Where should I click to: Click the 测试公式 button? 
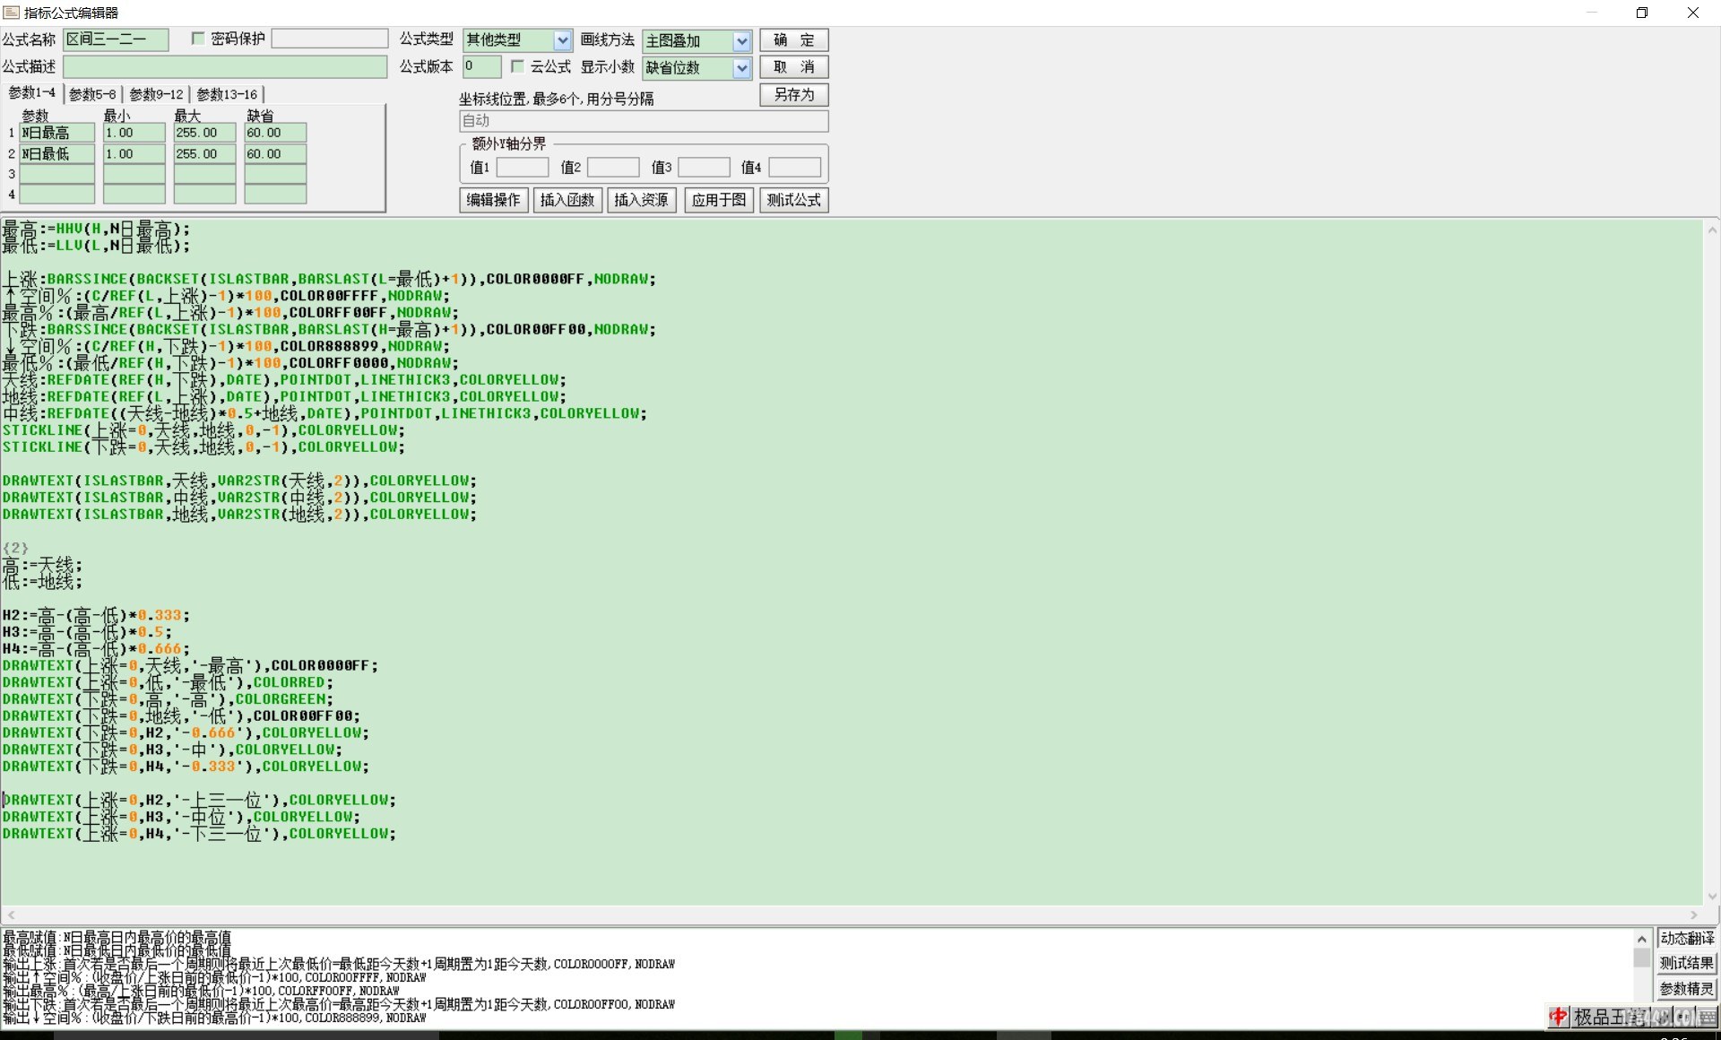794,200
